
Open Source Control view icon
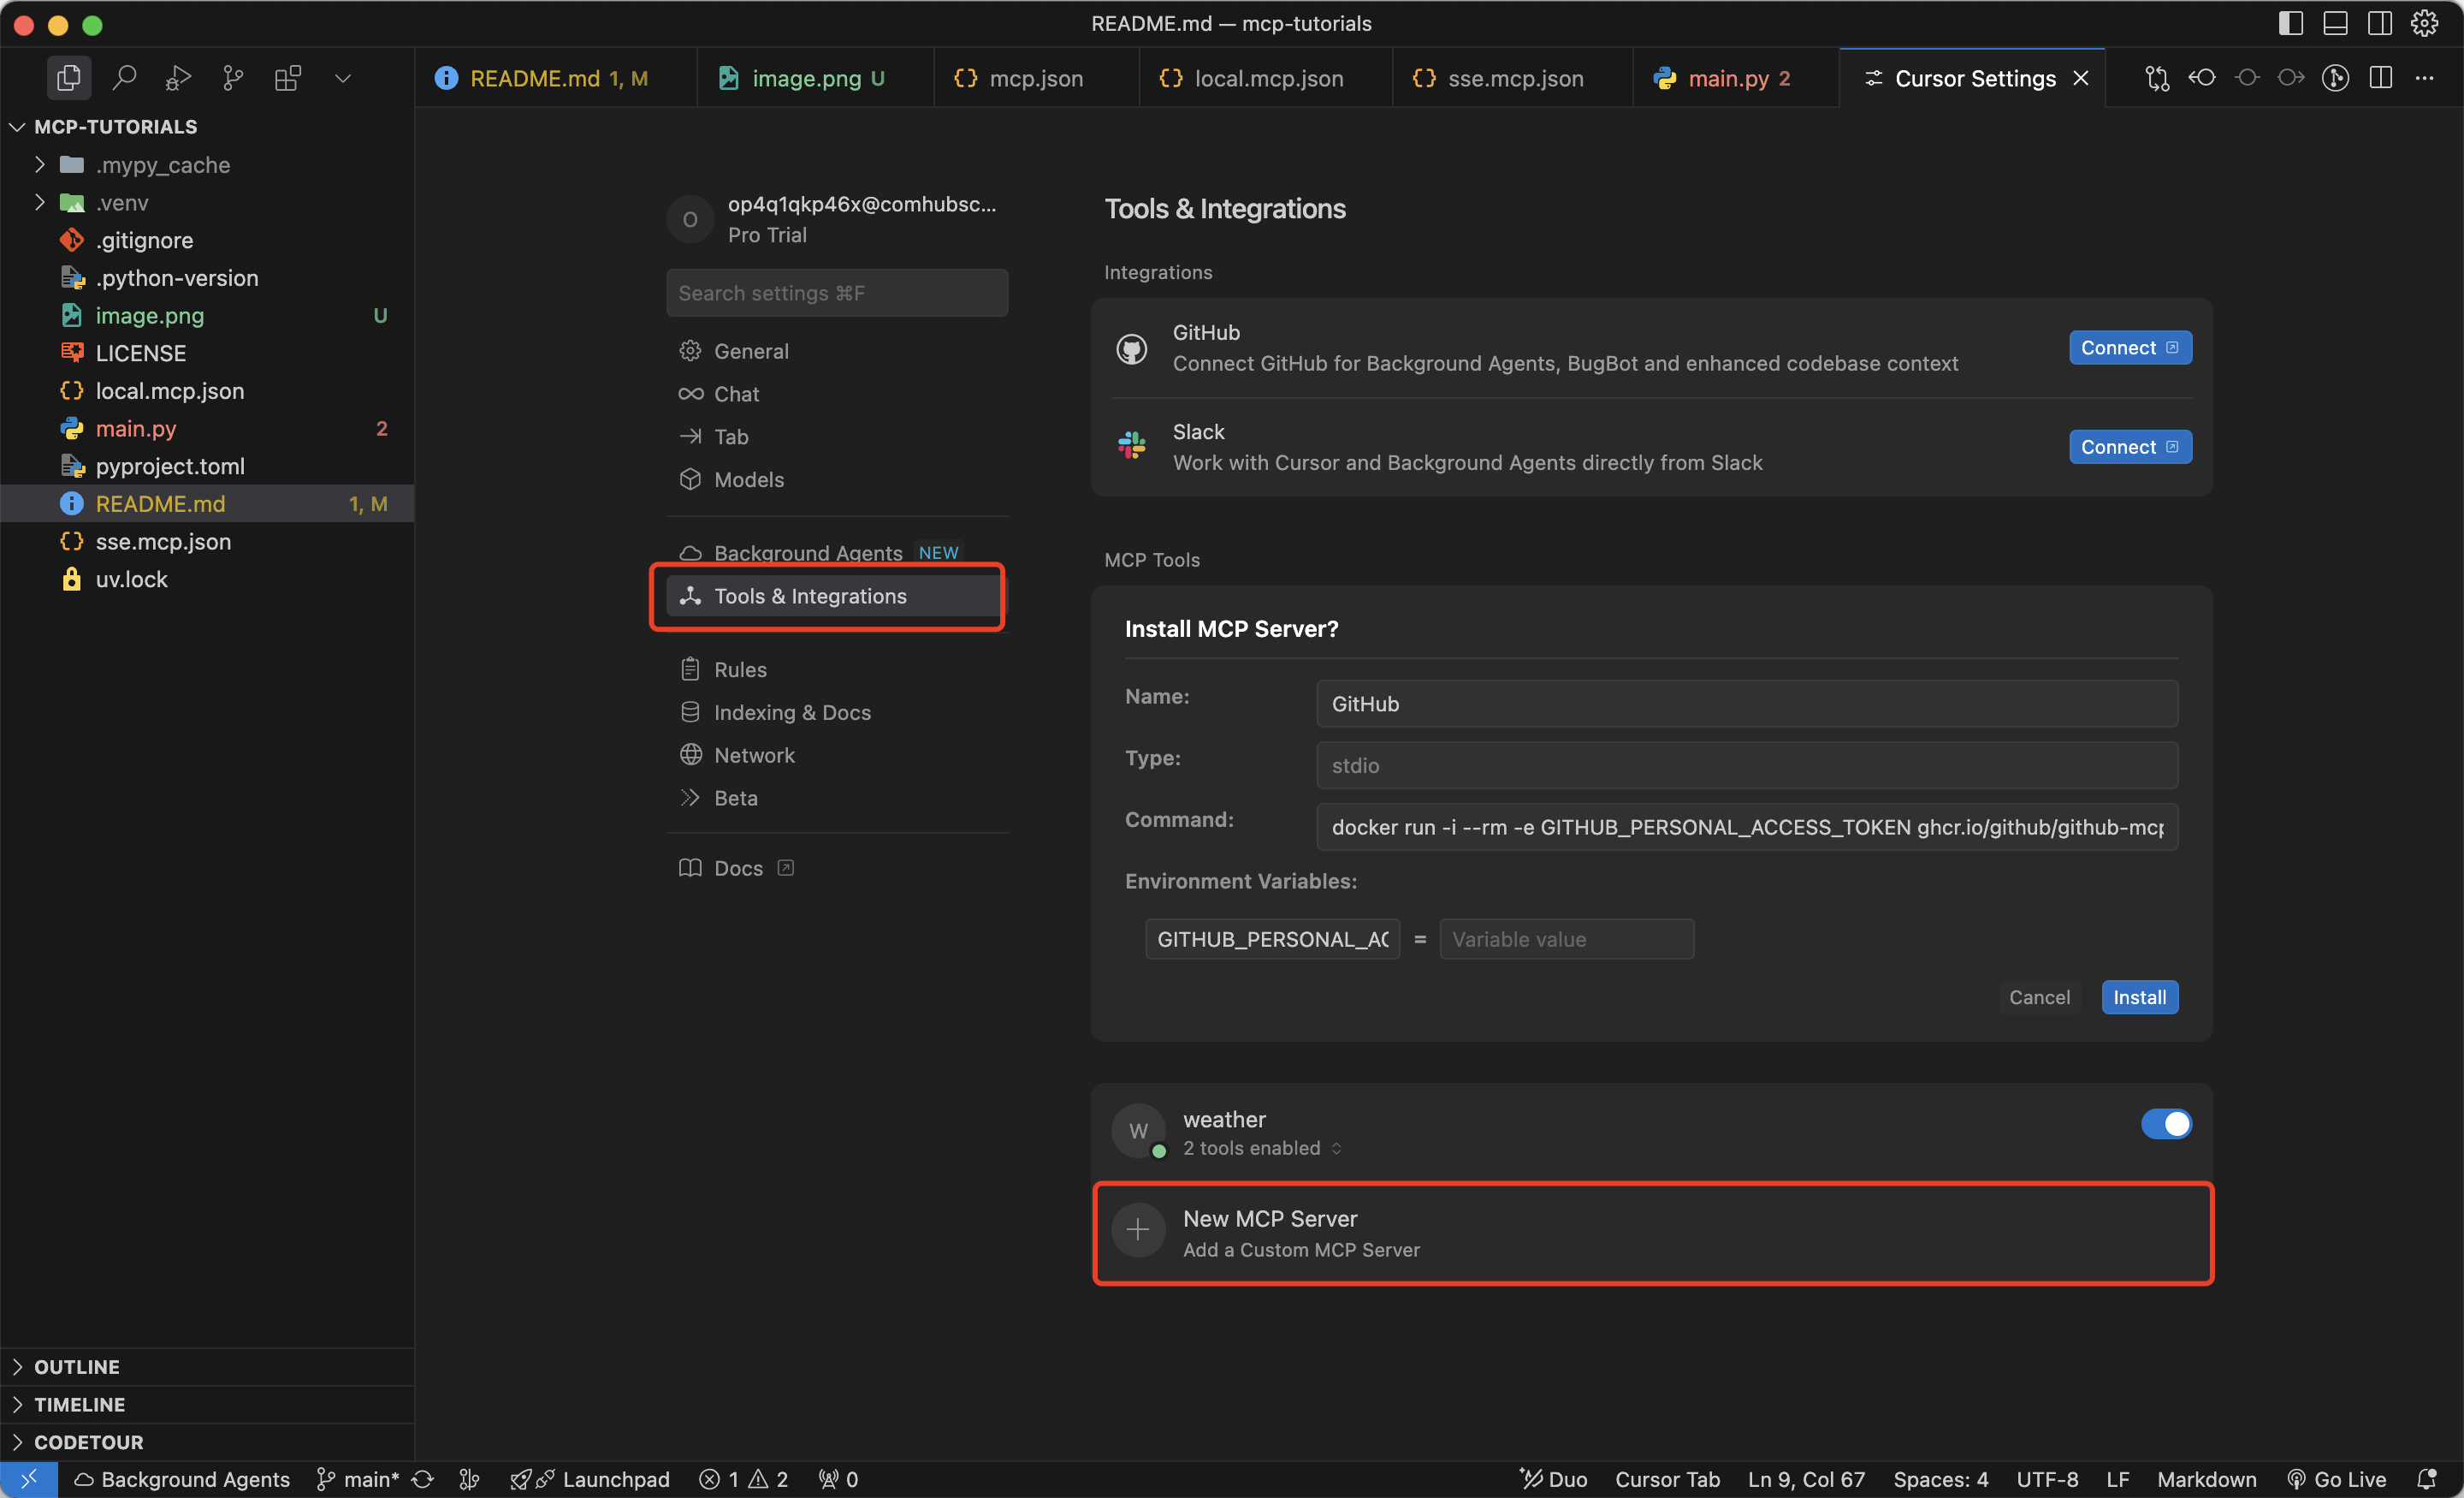[233, 78]
